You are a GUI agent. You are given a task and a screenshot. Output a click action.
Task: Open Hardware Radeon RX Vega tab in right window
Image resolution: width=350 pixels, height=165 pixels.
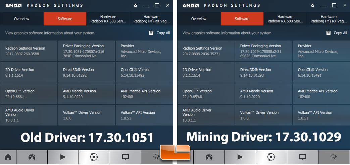pos(328,19)
